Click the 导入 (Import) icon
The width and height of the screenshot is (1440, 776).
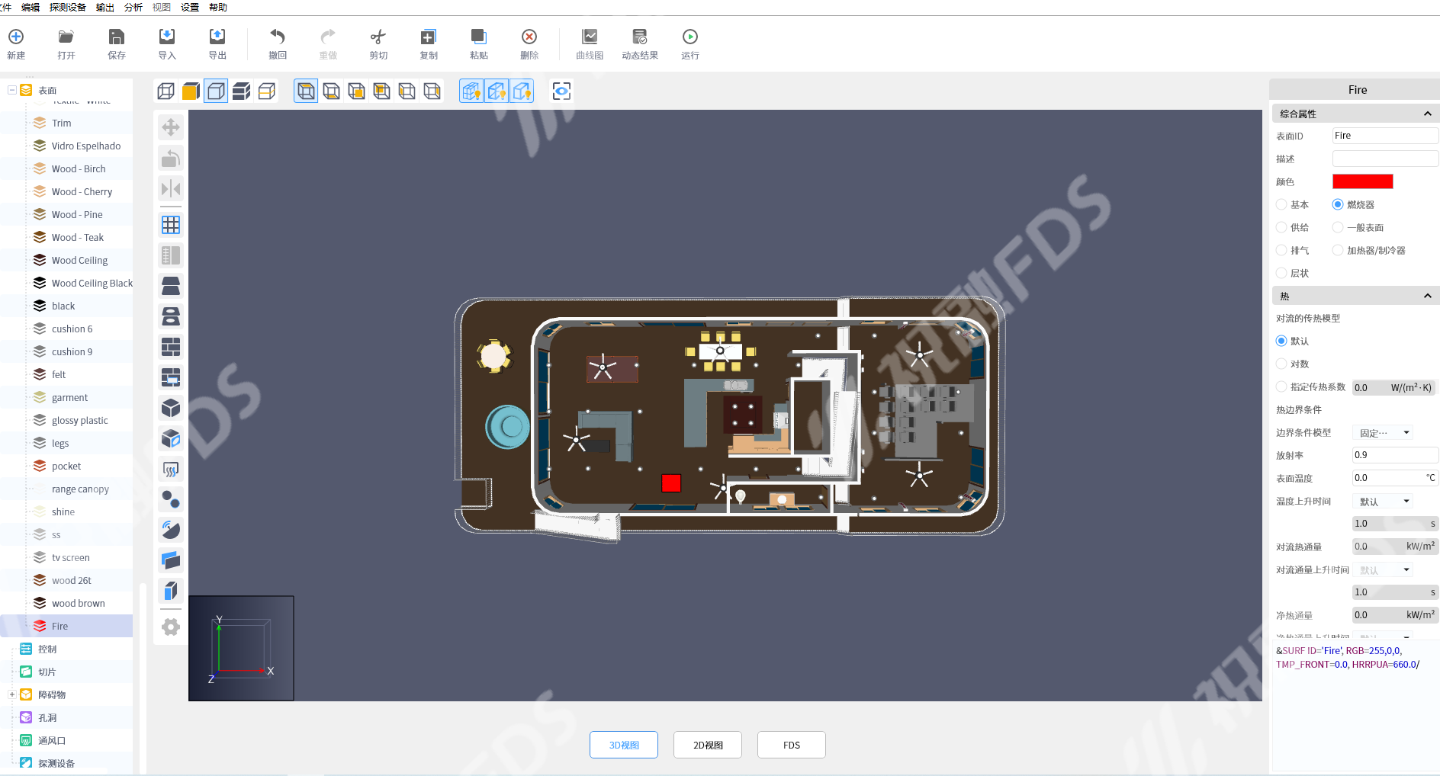(x=167, y=43)
